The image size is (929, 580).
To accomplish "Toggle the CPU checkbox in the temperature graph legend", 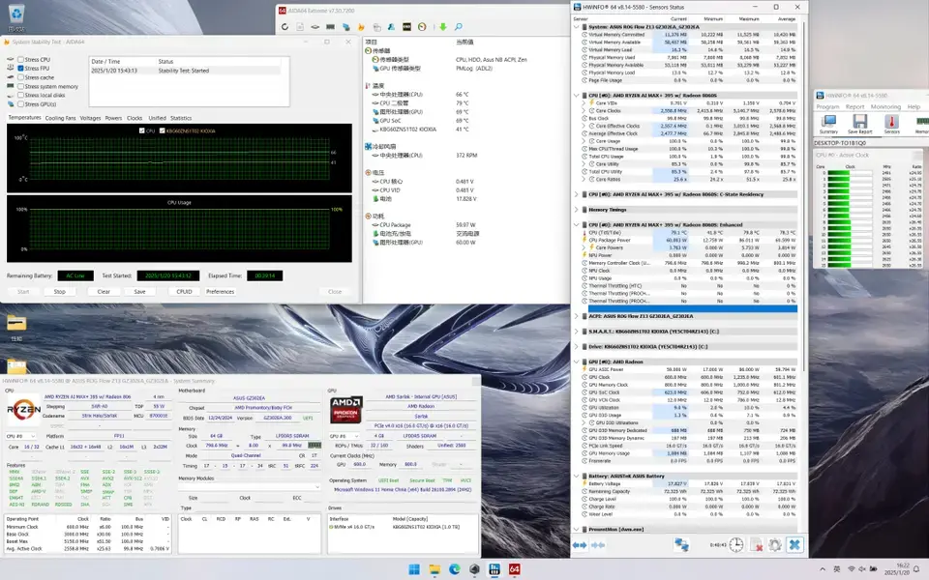I will (x=141, y=130).
